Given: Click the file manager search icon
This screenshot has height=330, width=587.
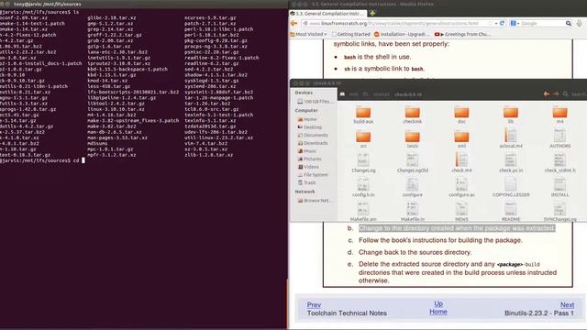Looking at the screenshot, I should pyautogui.click(x=565, y=93).
